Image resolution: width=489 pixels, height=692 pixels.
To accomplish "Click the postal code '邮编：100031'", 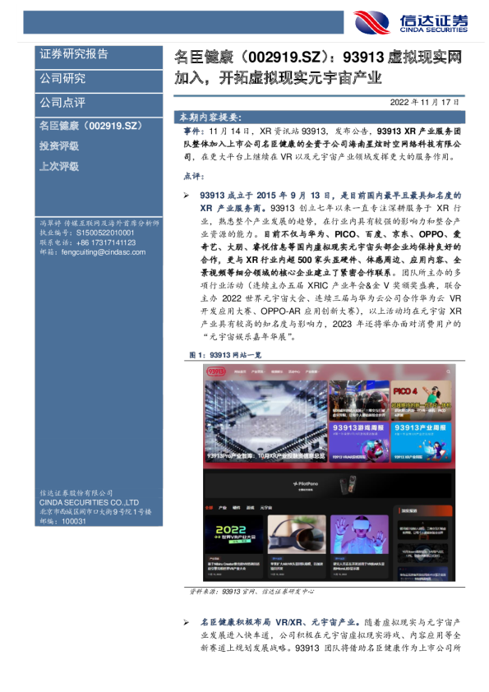I will click(x=62, y=522).
